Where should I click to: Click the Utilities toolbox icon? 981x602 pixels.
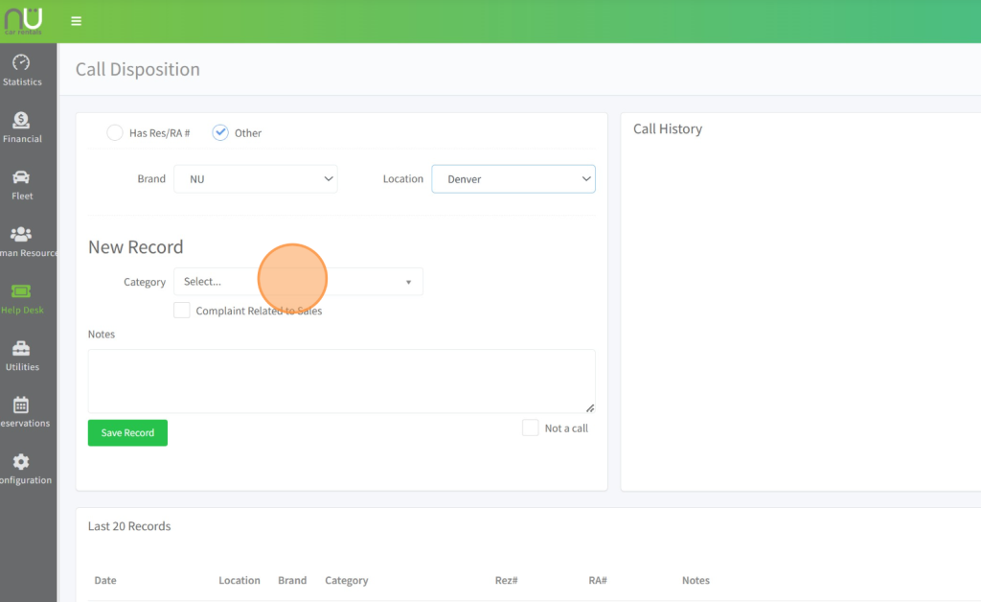click(21, 349)
